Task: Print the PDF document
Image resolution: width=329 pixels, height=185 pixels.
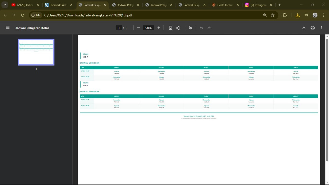Action: pos(313,28)
